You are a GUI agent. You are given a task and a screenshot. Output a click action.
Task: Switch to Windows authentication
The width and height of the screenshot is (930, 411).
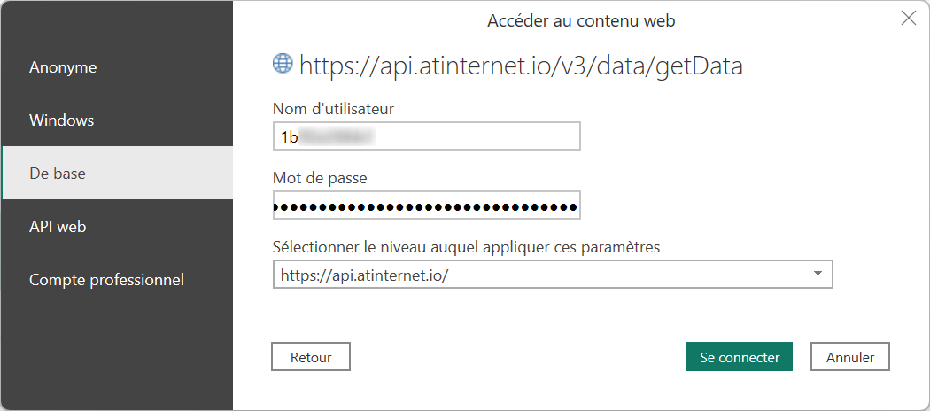(x=62, y=120)
